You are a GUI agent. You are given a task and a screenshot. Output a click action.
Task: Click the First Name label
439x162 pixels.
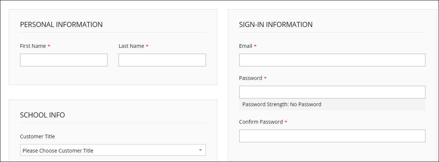click(x=33, y=46)
